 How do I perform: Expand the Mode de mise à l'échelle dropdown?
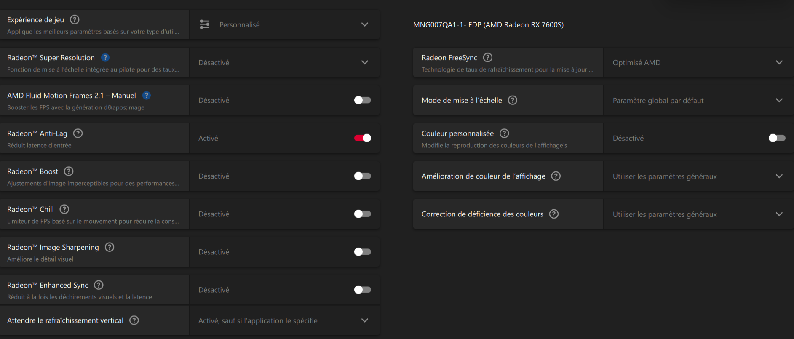click(698, 101)
